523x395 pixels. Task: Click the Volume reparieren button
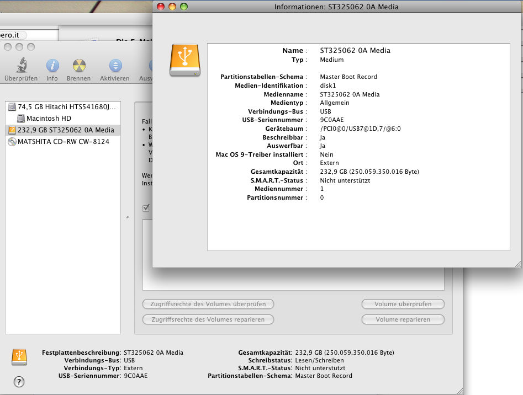pos(403,319)
